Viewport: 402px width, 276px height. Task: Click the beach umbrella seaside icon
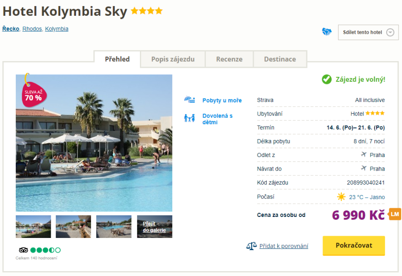pyautogui.click(x=189, y=100)
